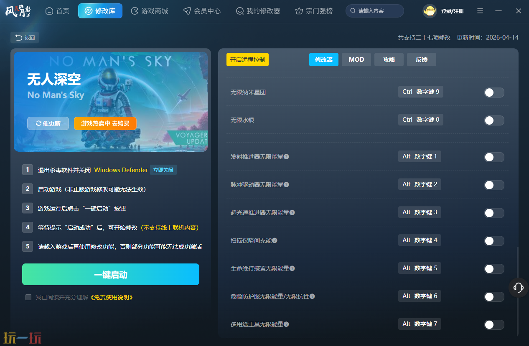
Task: Select the MOD tab
Action: [356, 60]
